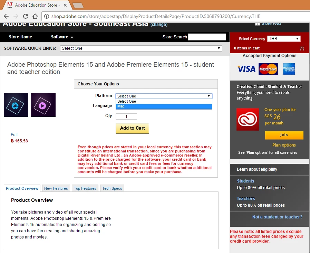The height and width of the screenshot is (253, 310).
Task: Close the Adobe Education Store tab
Action: coord(65,5)
